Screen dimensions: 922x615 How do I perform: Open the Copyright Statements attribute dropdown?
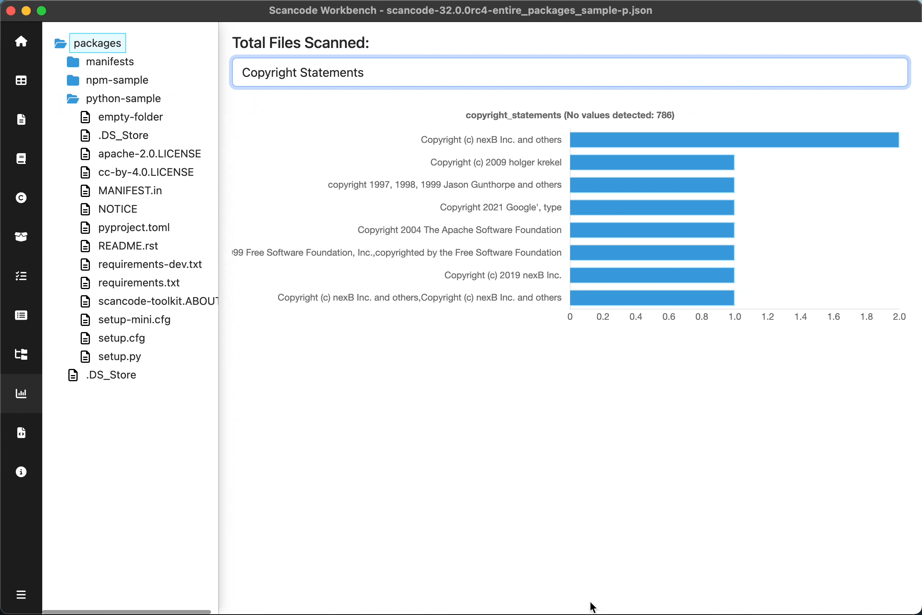click(570, 73)
